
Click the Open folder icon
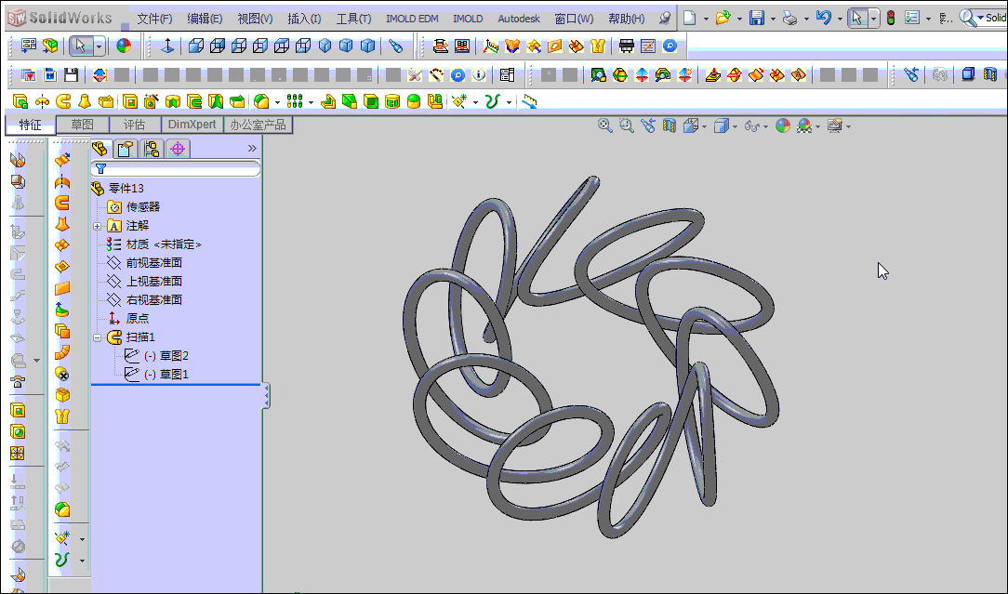(x=723, y=18)
